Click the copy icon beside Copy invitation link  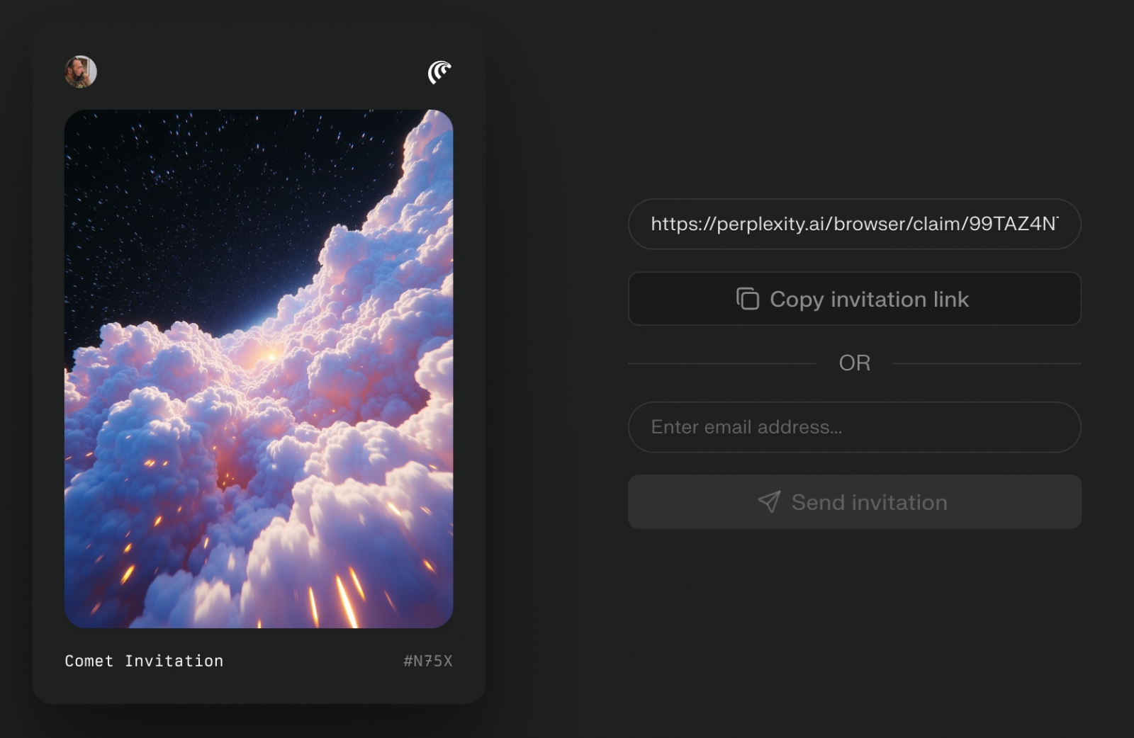tap(747, 299)
